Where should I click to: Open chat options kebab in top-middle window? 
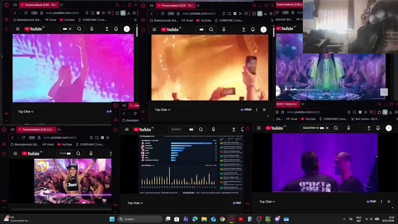coord(257,110)
